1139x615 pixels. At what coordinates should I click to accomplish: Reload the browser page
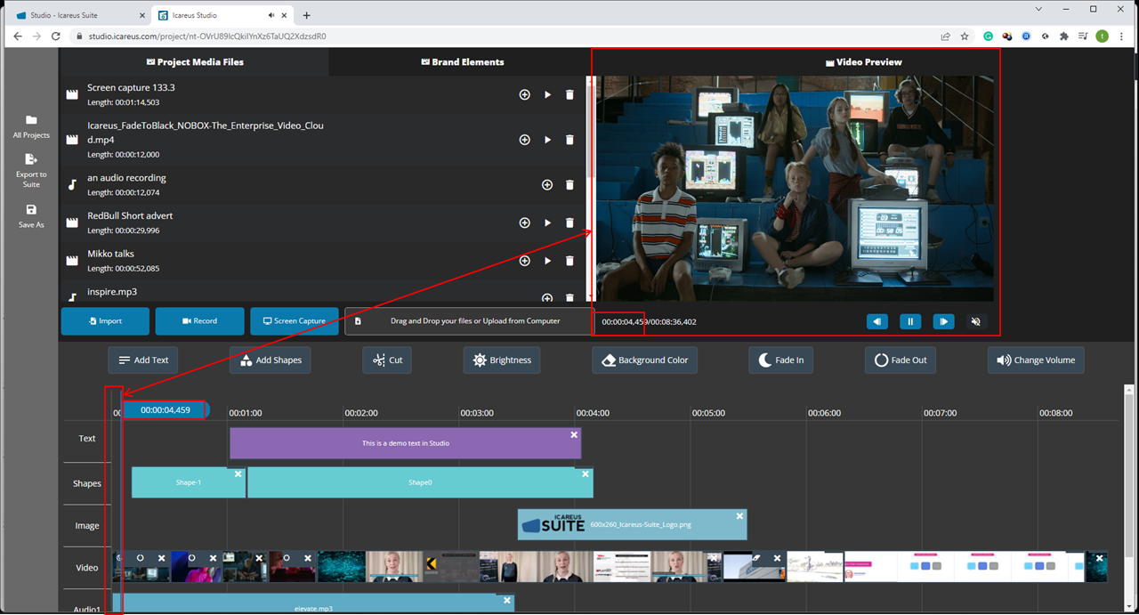[x=56, y=36]
